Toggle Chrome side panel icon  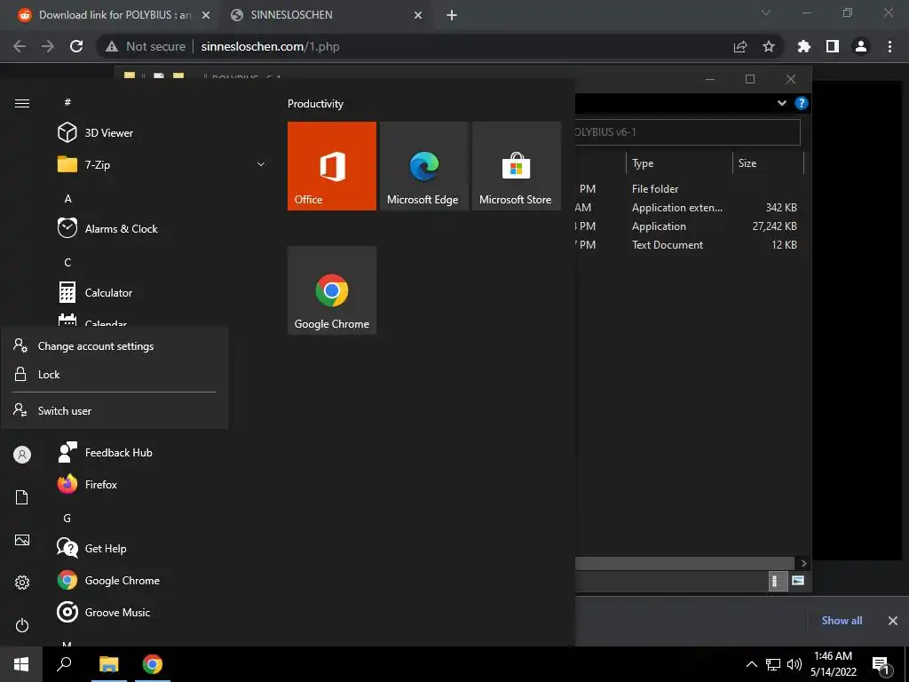[x=833, y=46]
